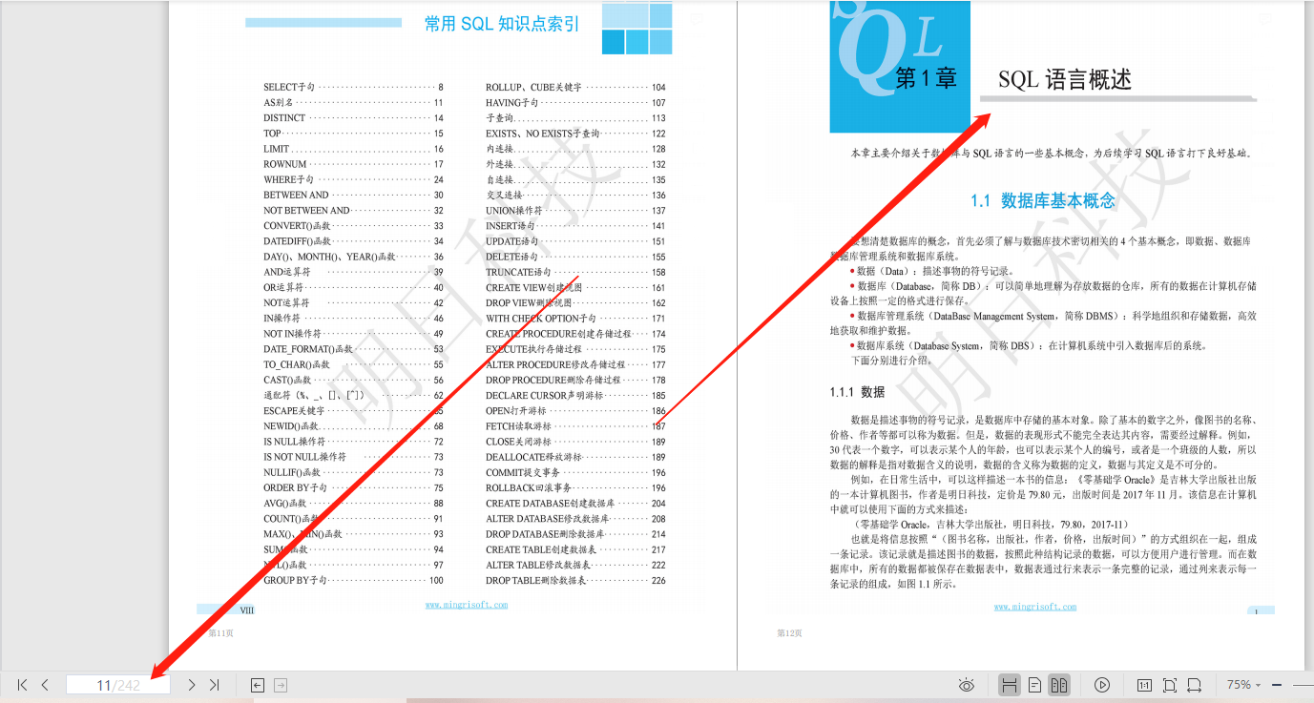This screenshot has width=1314, height=703.
Task: Go to the next page
Action: coord(192,685)
